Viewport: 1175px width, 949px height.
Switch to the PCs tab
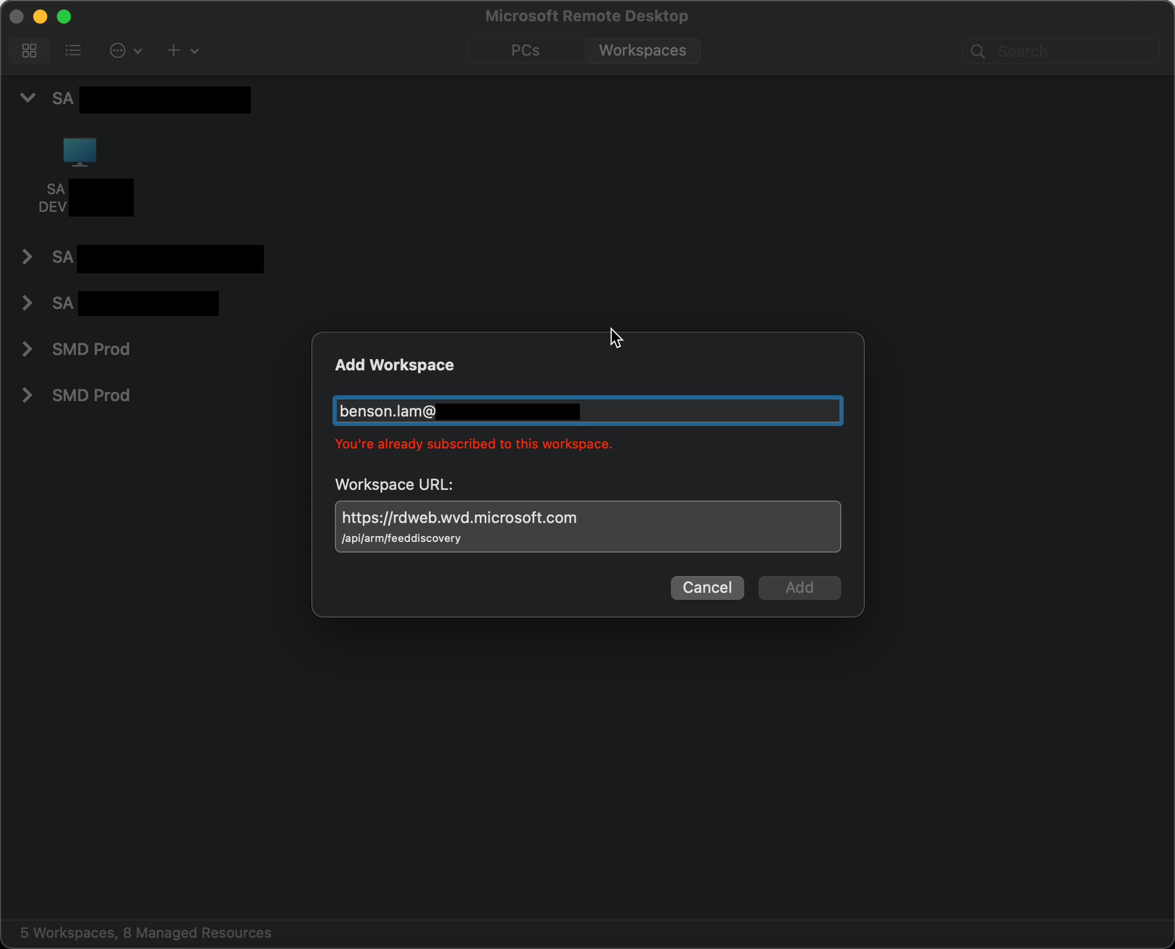point(525,50)
